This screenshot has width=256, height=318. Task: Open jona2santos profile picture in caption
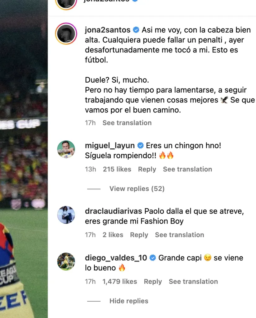pyautogui.click(x=66, y=34)
